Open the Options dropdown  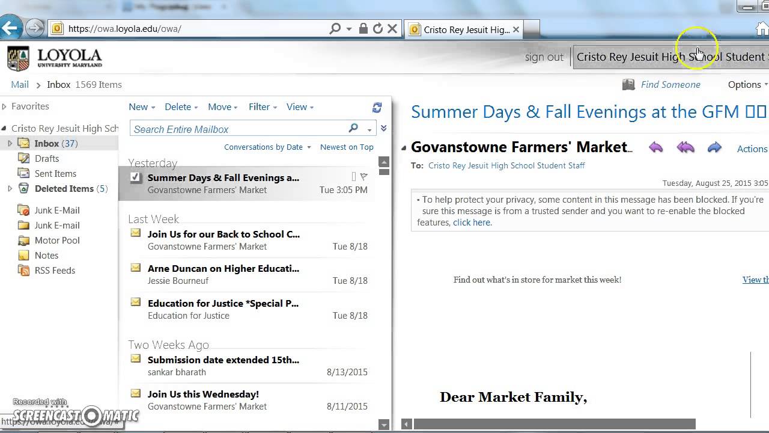[748, 85]
